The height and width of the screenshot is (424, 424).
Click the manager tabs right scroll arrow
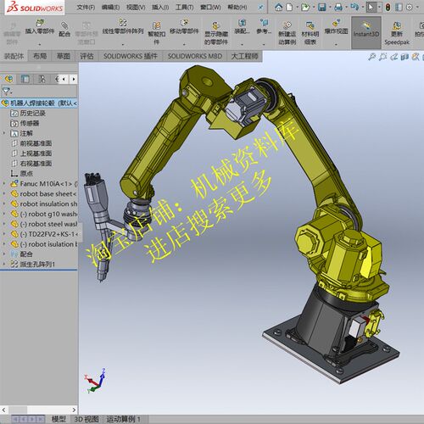coord(74,79)
